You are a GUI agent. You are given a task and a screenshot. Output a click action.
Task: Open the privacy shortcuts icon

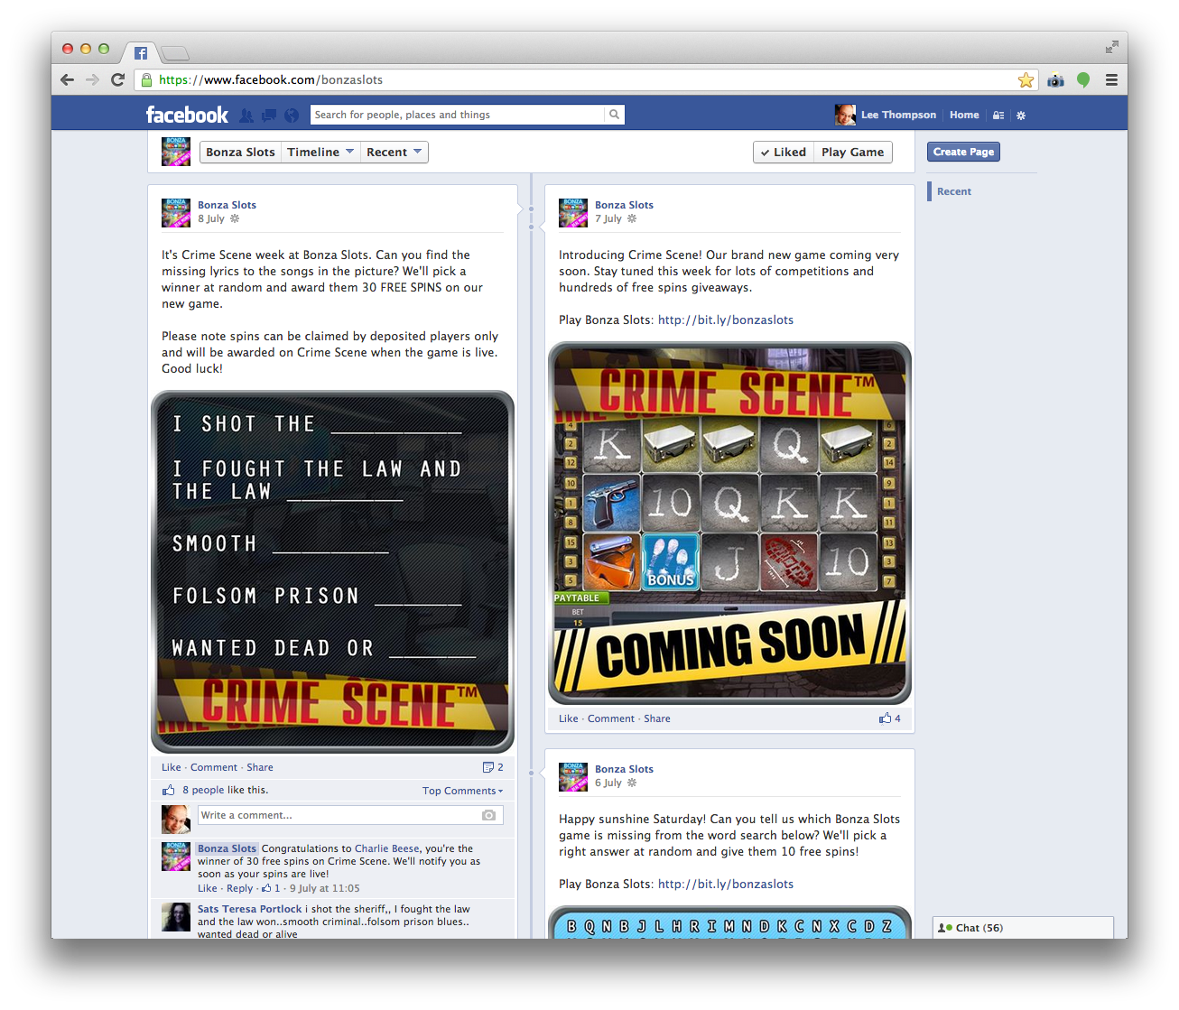(x=998, y=116)
